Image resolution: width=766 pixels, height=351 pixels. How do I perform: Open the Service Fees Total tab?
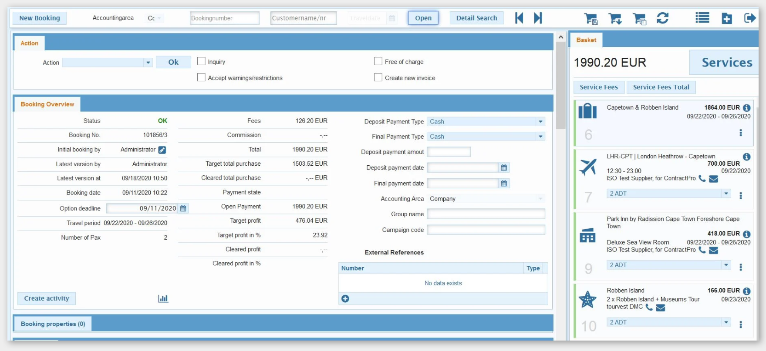[661, 87]
